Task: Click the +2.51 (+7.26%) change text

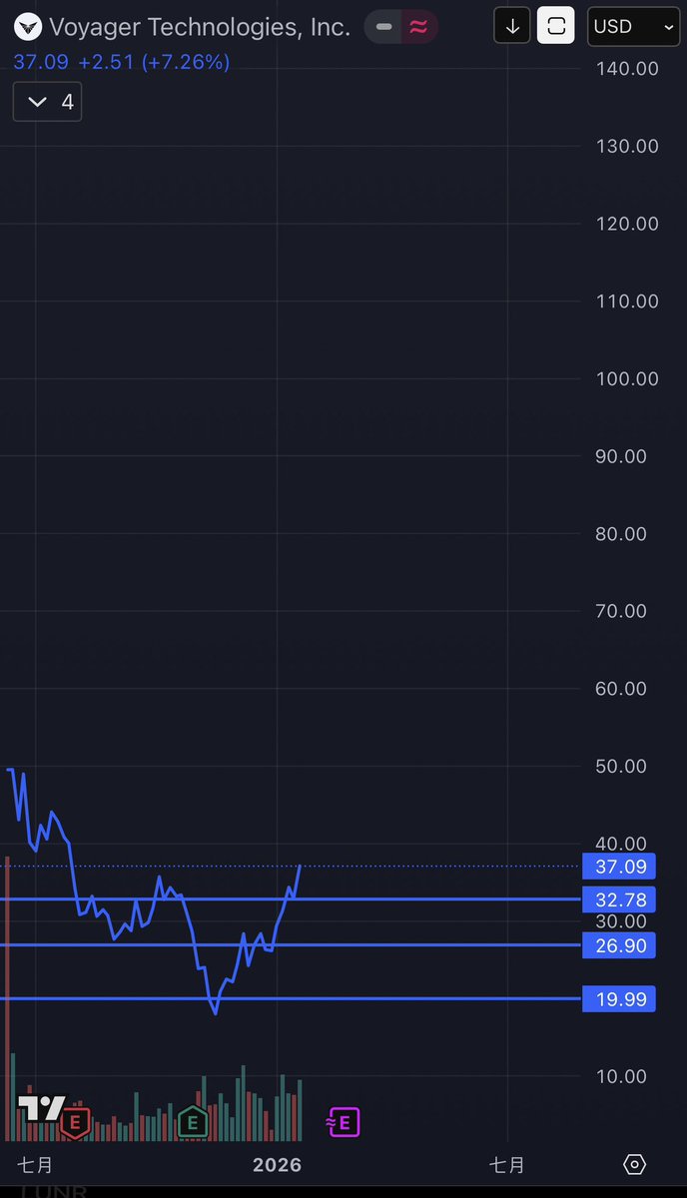Action: 154,63
